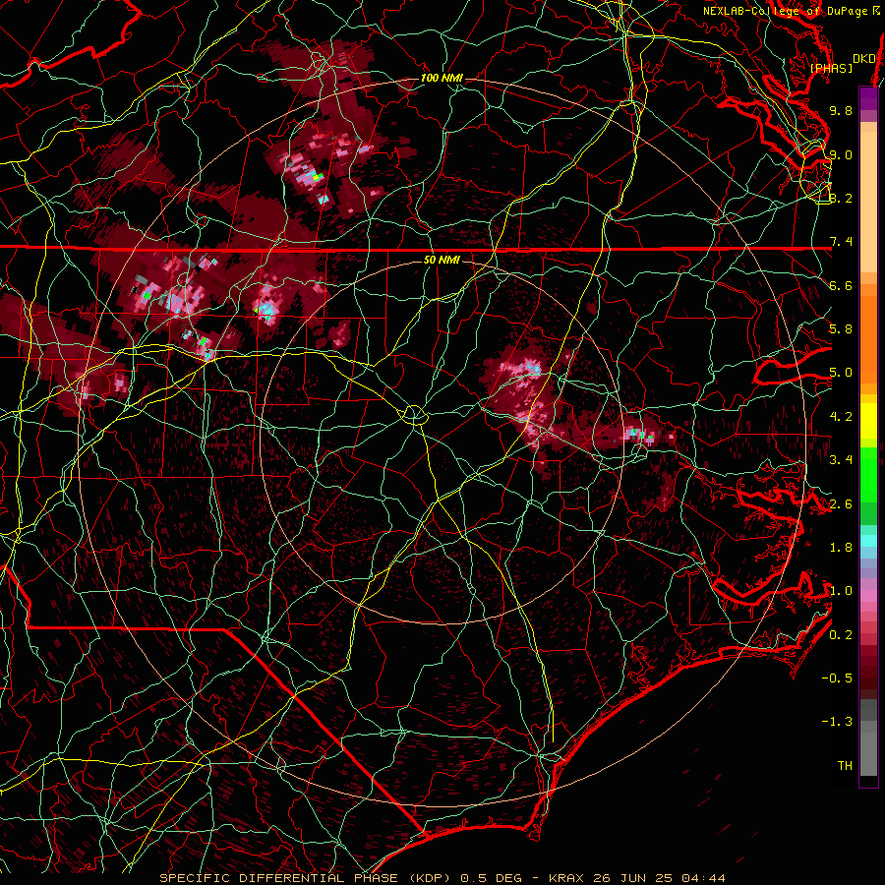Click the -1.3 value on the scale

[837, 722]
